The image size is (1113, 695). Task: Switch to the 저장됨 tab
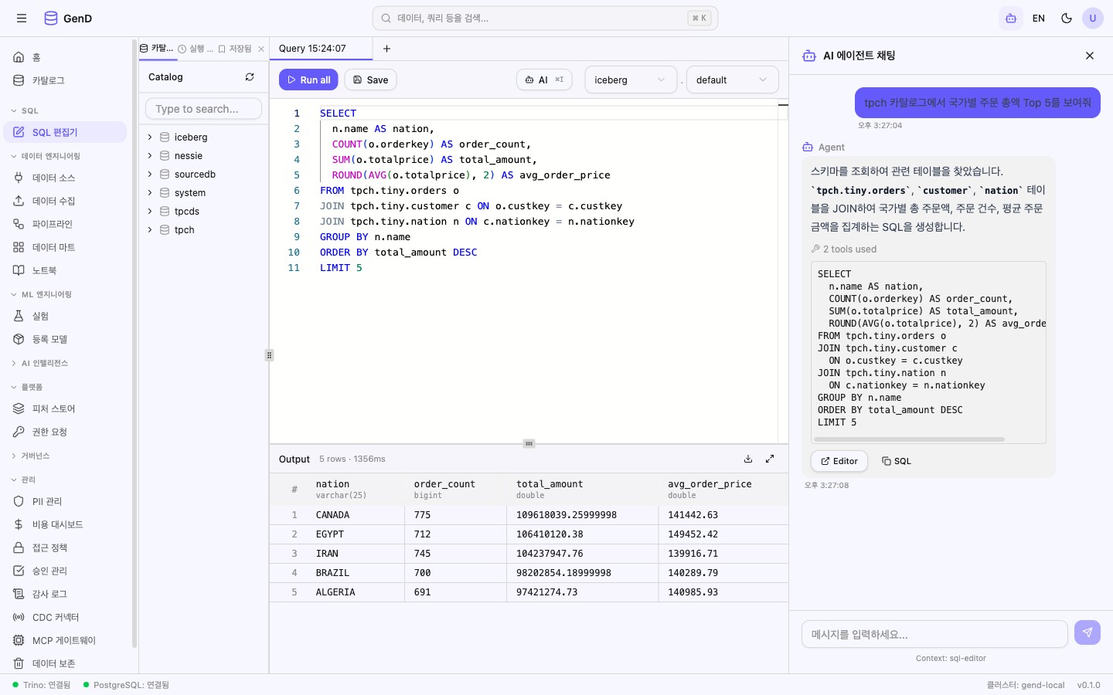tap(235, 49)
